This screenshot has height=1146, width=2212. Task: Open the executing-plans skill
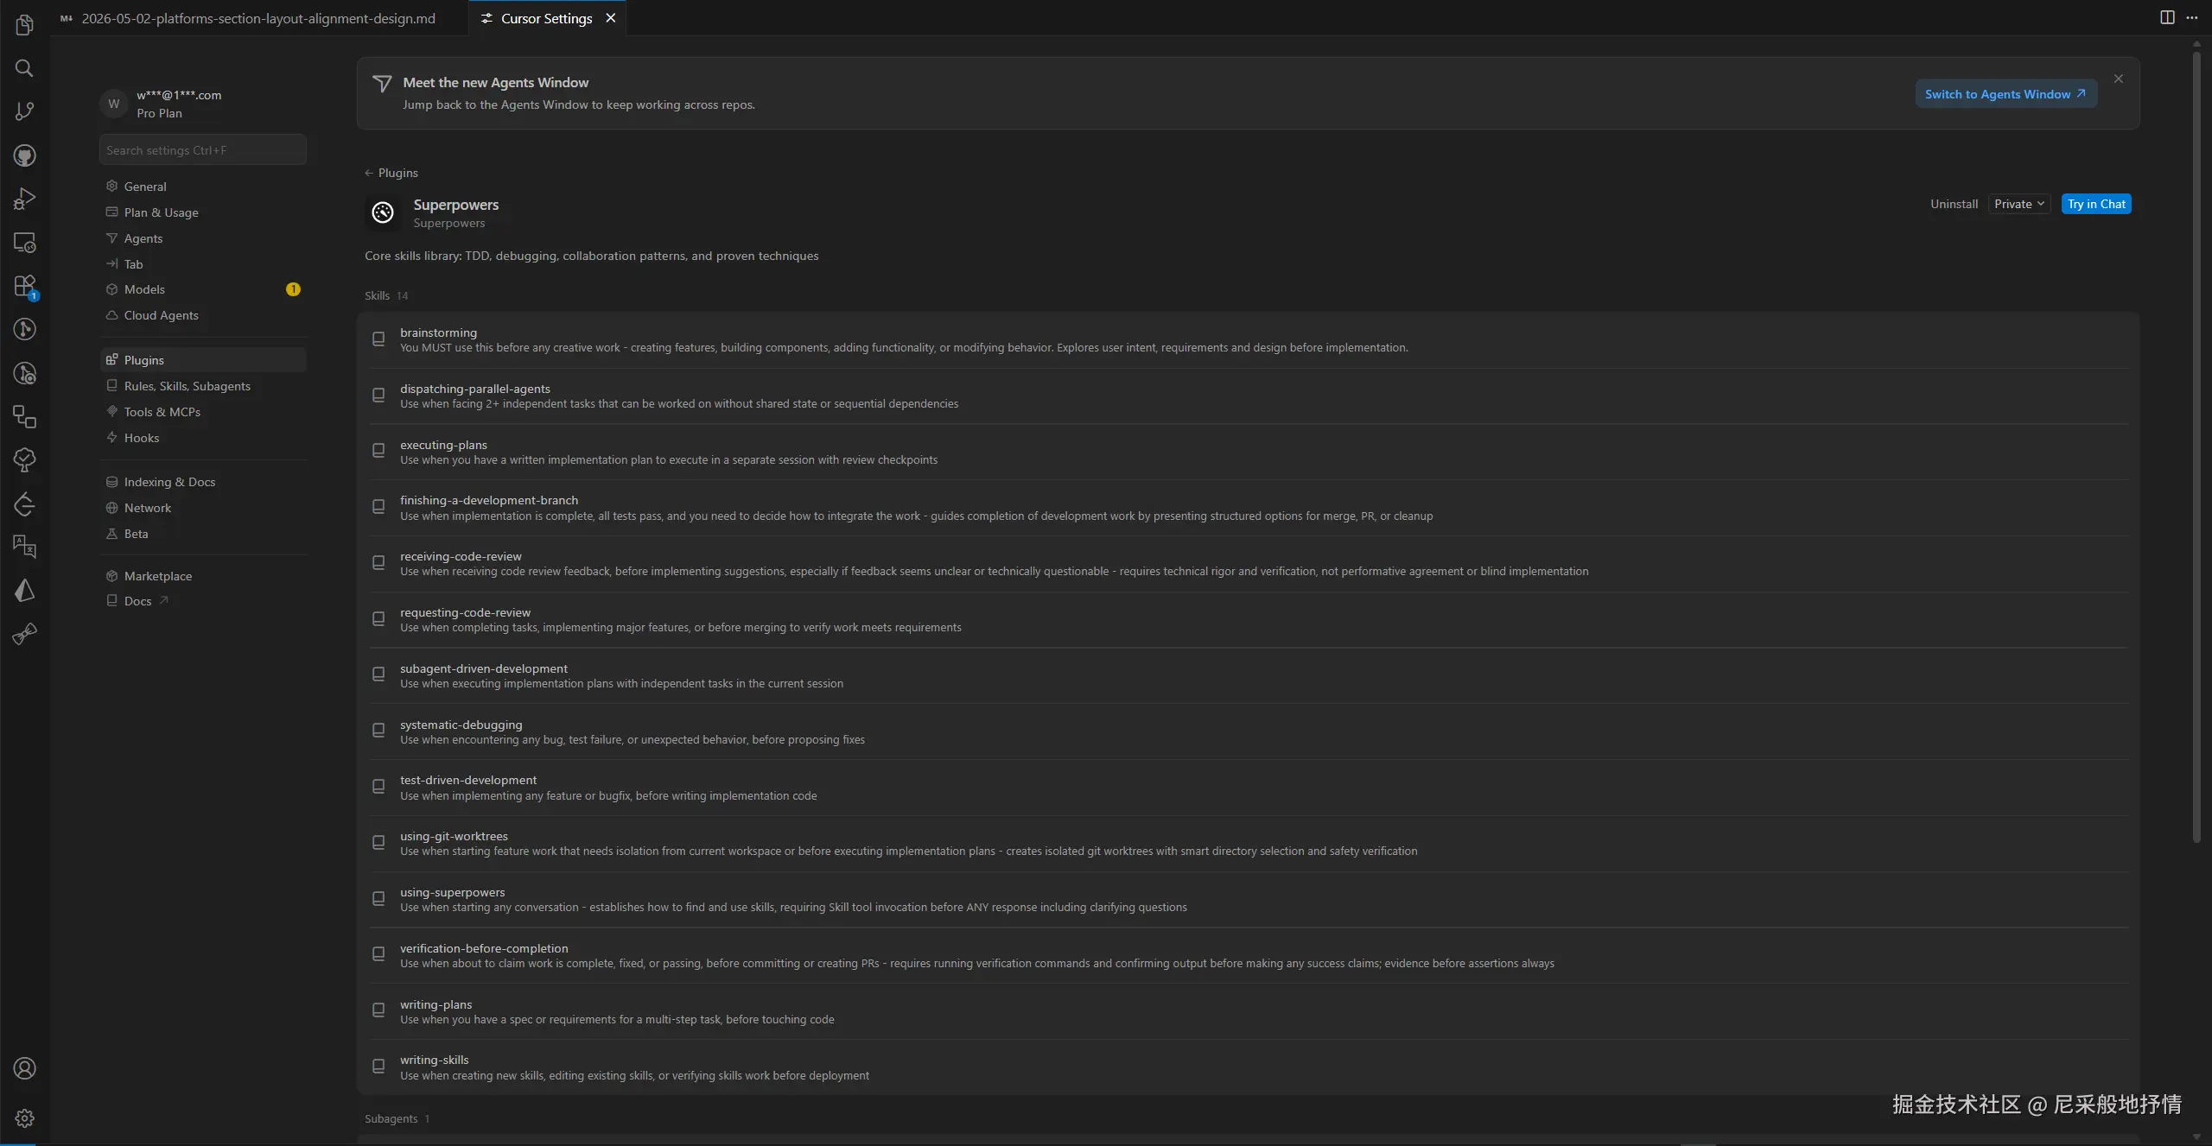pyautogui.click(x=1249, y=452)
